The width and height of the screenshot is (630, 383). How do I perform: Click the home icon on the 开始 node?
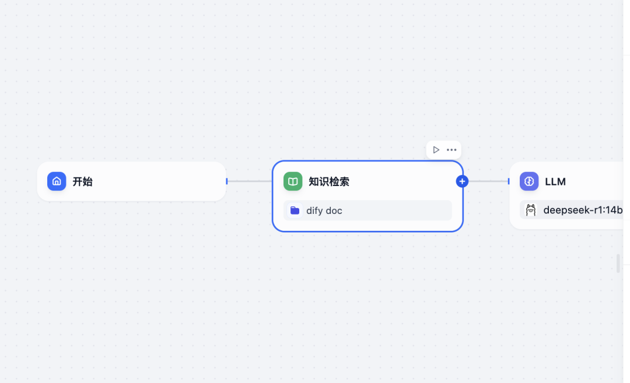coord(56,181)
